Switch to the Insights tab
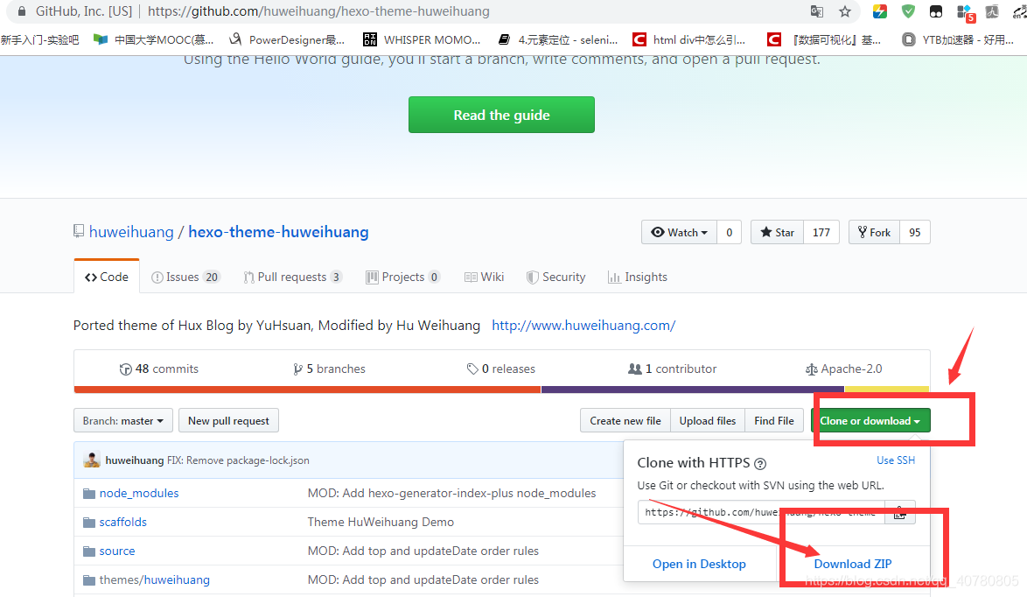Viewport: 1027px width, 597px height. tap(638, 277)
